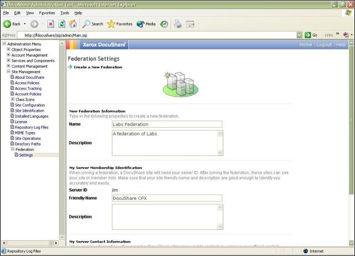The width and height of the screenshot is (355, 256).
Task: Click the federation servers illustration image
Action: click(180, 84)
